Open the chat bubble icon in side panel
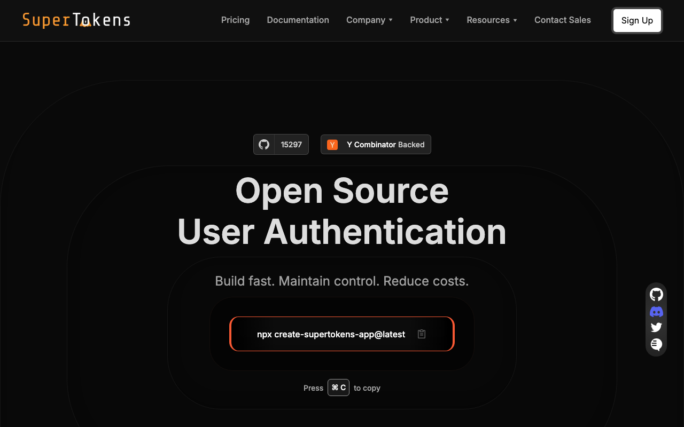The height and width of the screenshot is (427, 684). 656,344
